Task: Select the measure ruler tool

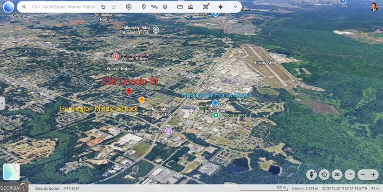Action: pyautogui.click(x=180, y=7)
